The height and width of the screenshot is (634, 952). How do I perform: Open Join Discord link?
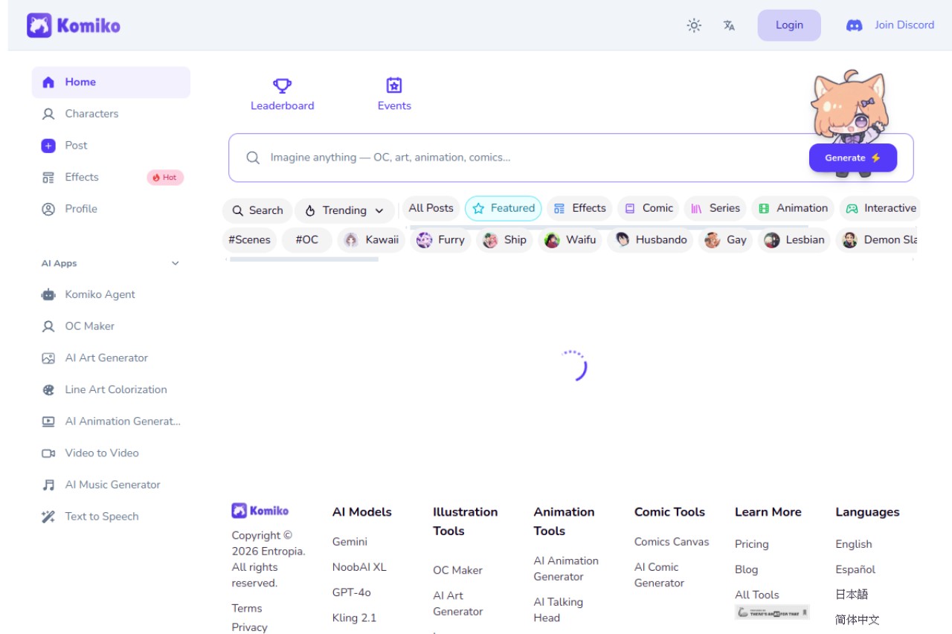point(904,25)
